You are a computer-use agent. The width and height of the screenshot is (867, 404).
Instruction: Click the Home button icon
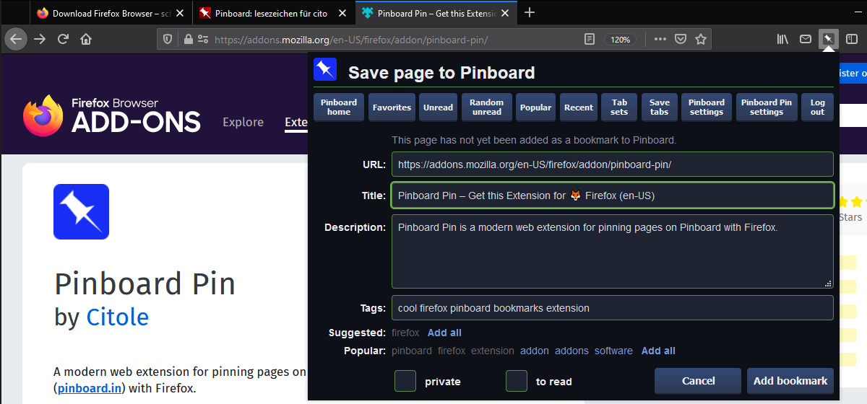click(x=86, y=39)
